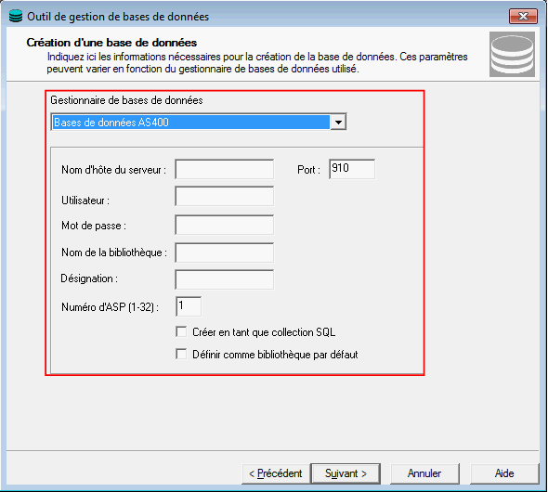This screenshot has height=492, width=548.
Task: Click the Numéro d'ASP field
Action: click(189, 306)
